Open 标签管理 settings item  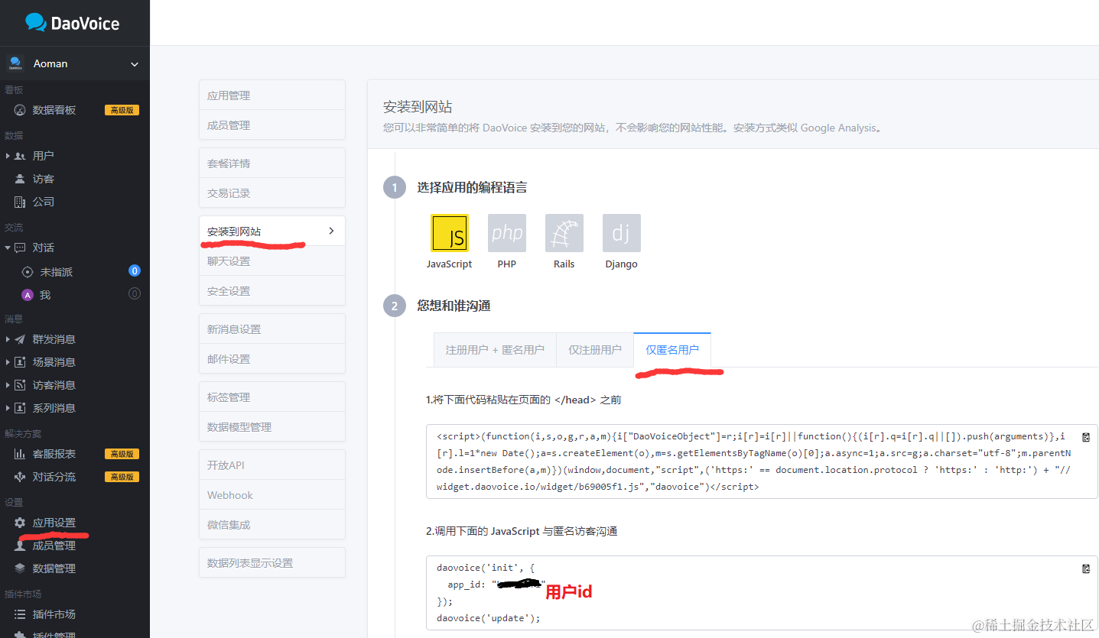point(271,397)
